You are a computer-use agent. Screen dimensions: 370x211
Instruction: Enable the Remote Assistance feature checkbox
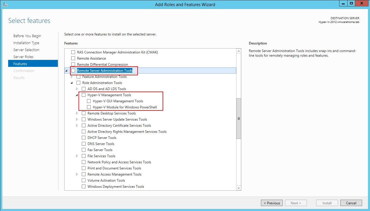(x=73, y=58)
